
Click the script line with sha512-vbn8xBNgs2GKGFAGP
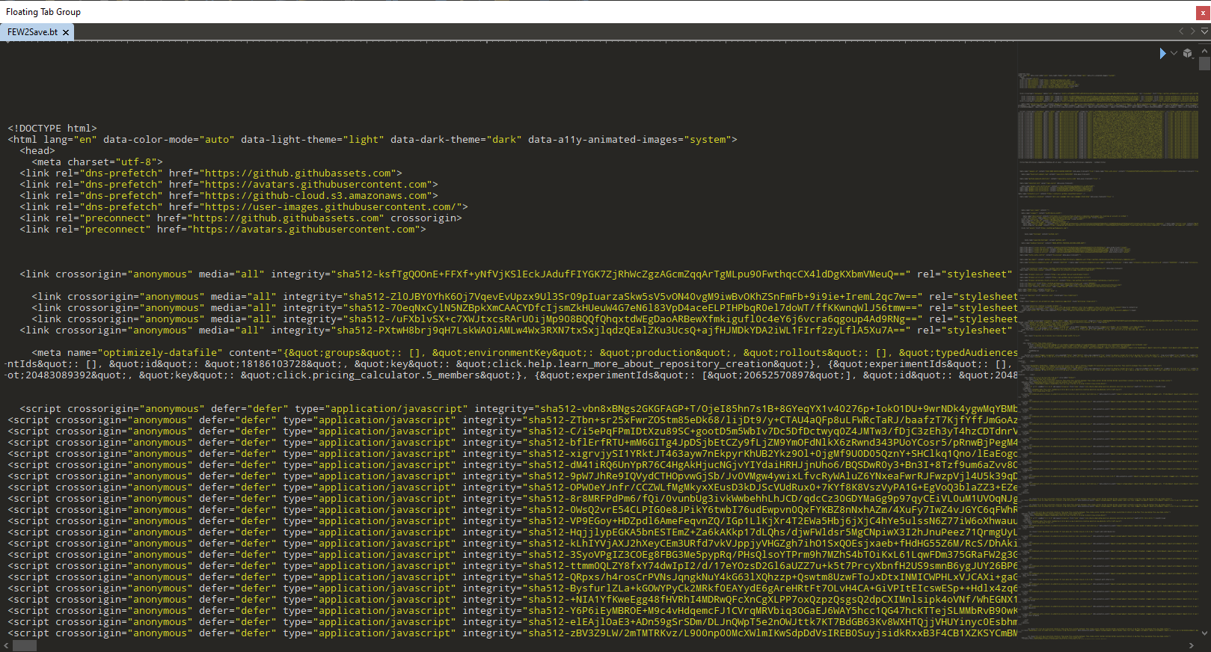pos(518,409)
